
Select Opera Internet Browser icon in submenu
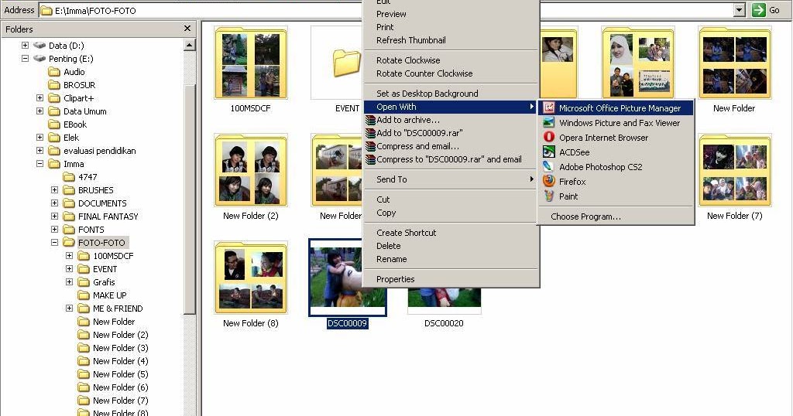click(549, 138)
